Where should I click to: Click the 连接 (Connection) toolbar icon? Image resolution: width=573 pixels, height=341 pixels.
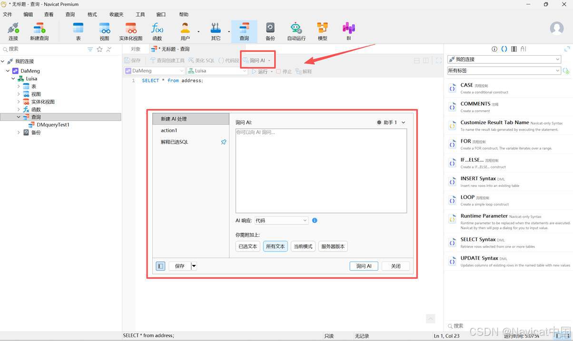(13, 31)
